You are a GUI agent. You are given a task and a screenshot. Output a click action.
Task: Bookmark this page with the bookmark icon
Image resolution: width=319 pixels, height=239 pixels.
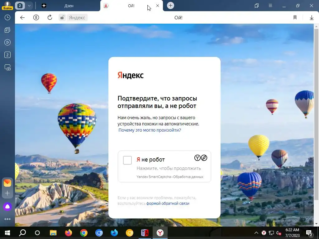295,17
